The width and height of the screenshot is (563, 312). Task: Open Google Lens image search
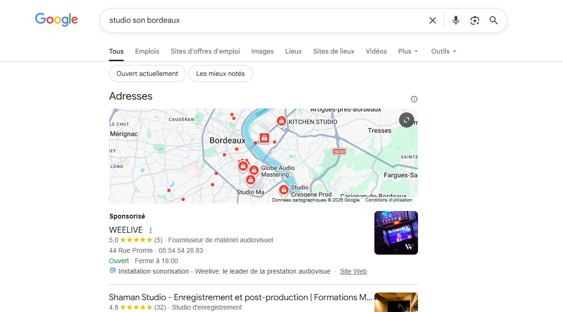475,20
